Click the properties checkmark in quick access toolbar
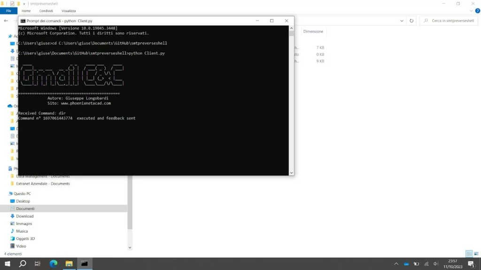Viewport: 481px width, 270px height. pyautogui.click(x=12, y=4)
